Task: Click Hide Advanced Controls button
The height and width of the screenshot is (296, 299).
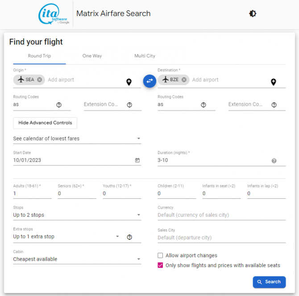Action: (45, 123)
